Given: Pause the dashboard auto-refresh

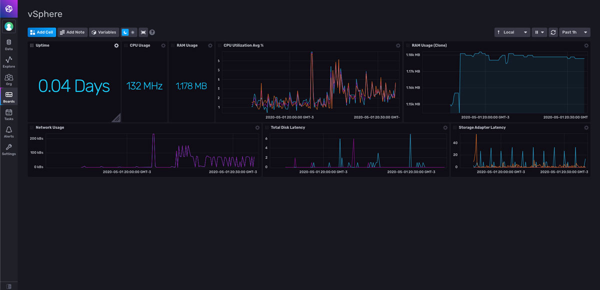Looking at the screenshot, I should click(537, 32).
